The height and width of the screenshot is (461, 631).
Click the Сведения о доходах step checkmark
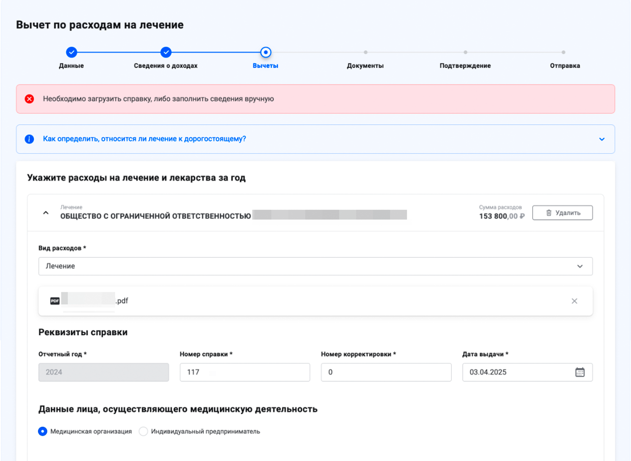click(166, 52)
